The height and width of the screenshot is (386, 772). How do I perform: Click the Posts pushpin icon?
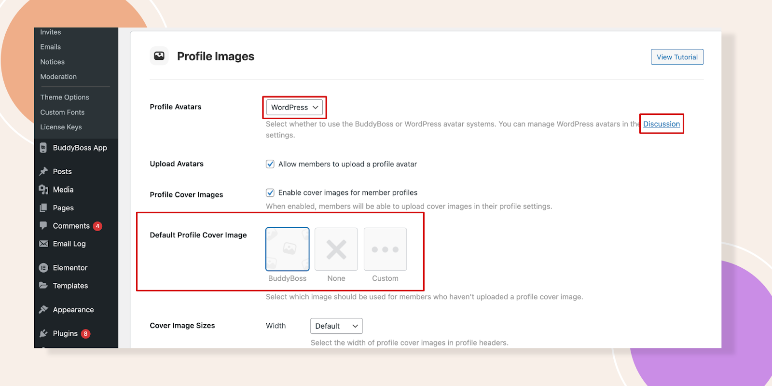[x=43, y=171]
